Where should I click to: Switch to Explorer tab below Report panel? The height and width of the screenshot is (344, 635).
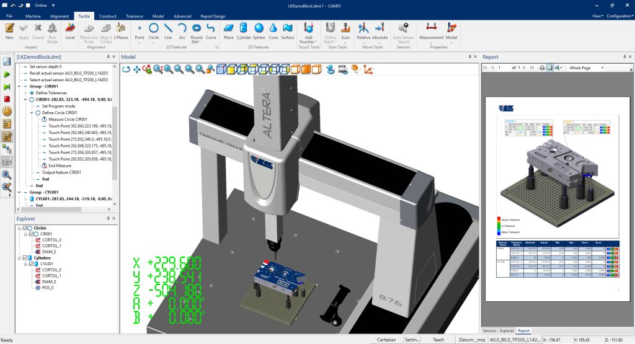507,330
